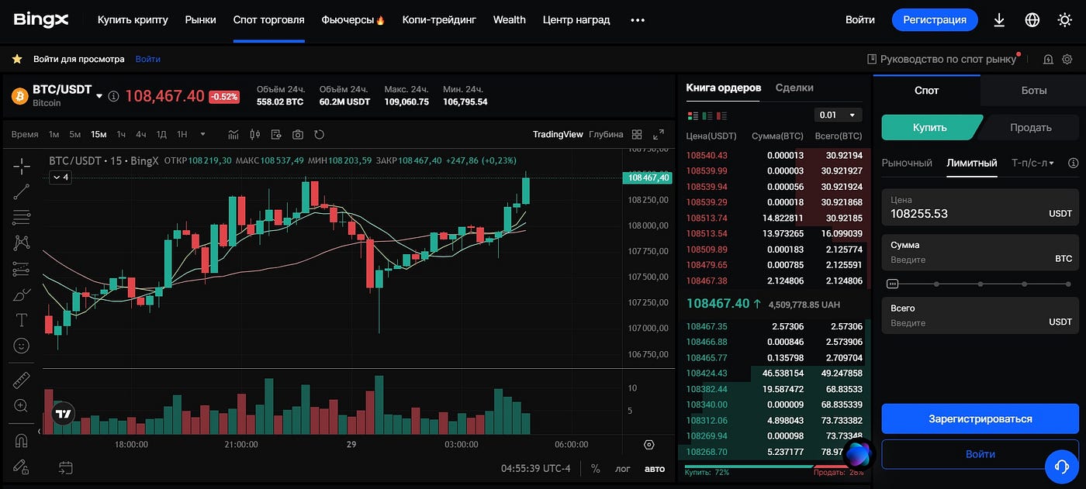1086x489 pixels.
Task: Reset the chart with refresh icon
Action: pyautogui.click(x=319, y=134)
